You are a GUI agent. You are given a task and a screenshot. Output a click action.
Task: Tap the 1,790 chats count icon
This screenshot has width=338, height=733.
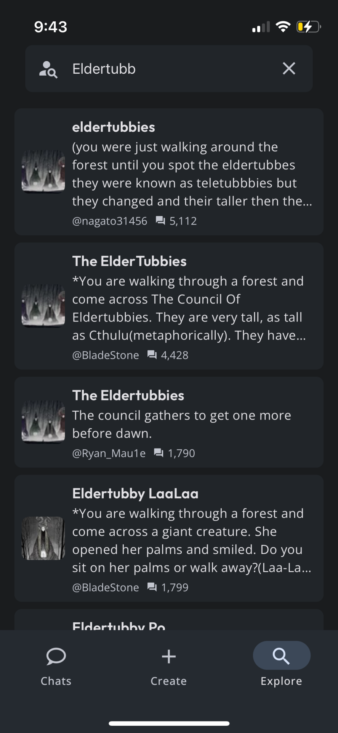coord(159,453)
